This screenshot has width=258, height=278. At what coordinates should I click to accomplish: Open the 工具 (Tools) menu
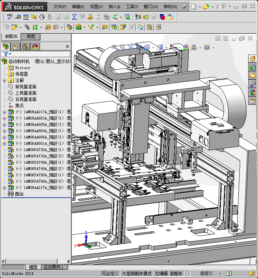click(x=132, y=7)
